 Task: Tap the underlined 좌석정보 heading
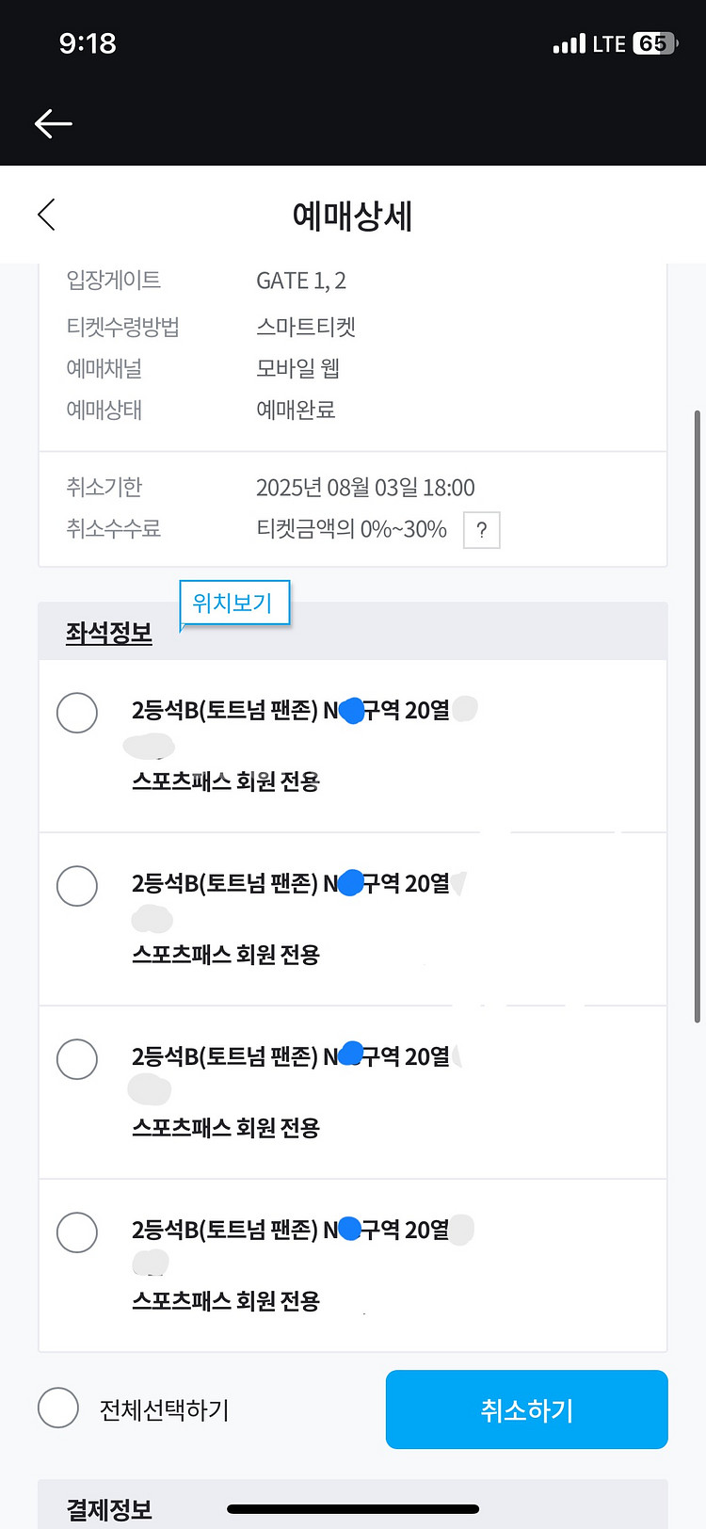[109, 633]
